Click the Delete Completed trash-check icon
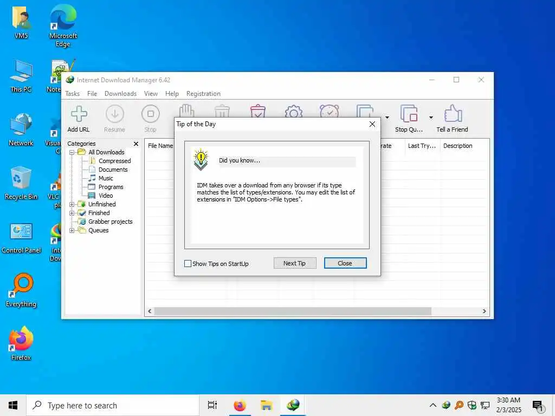 pos(257,111)
